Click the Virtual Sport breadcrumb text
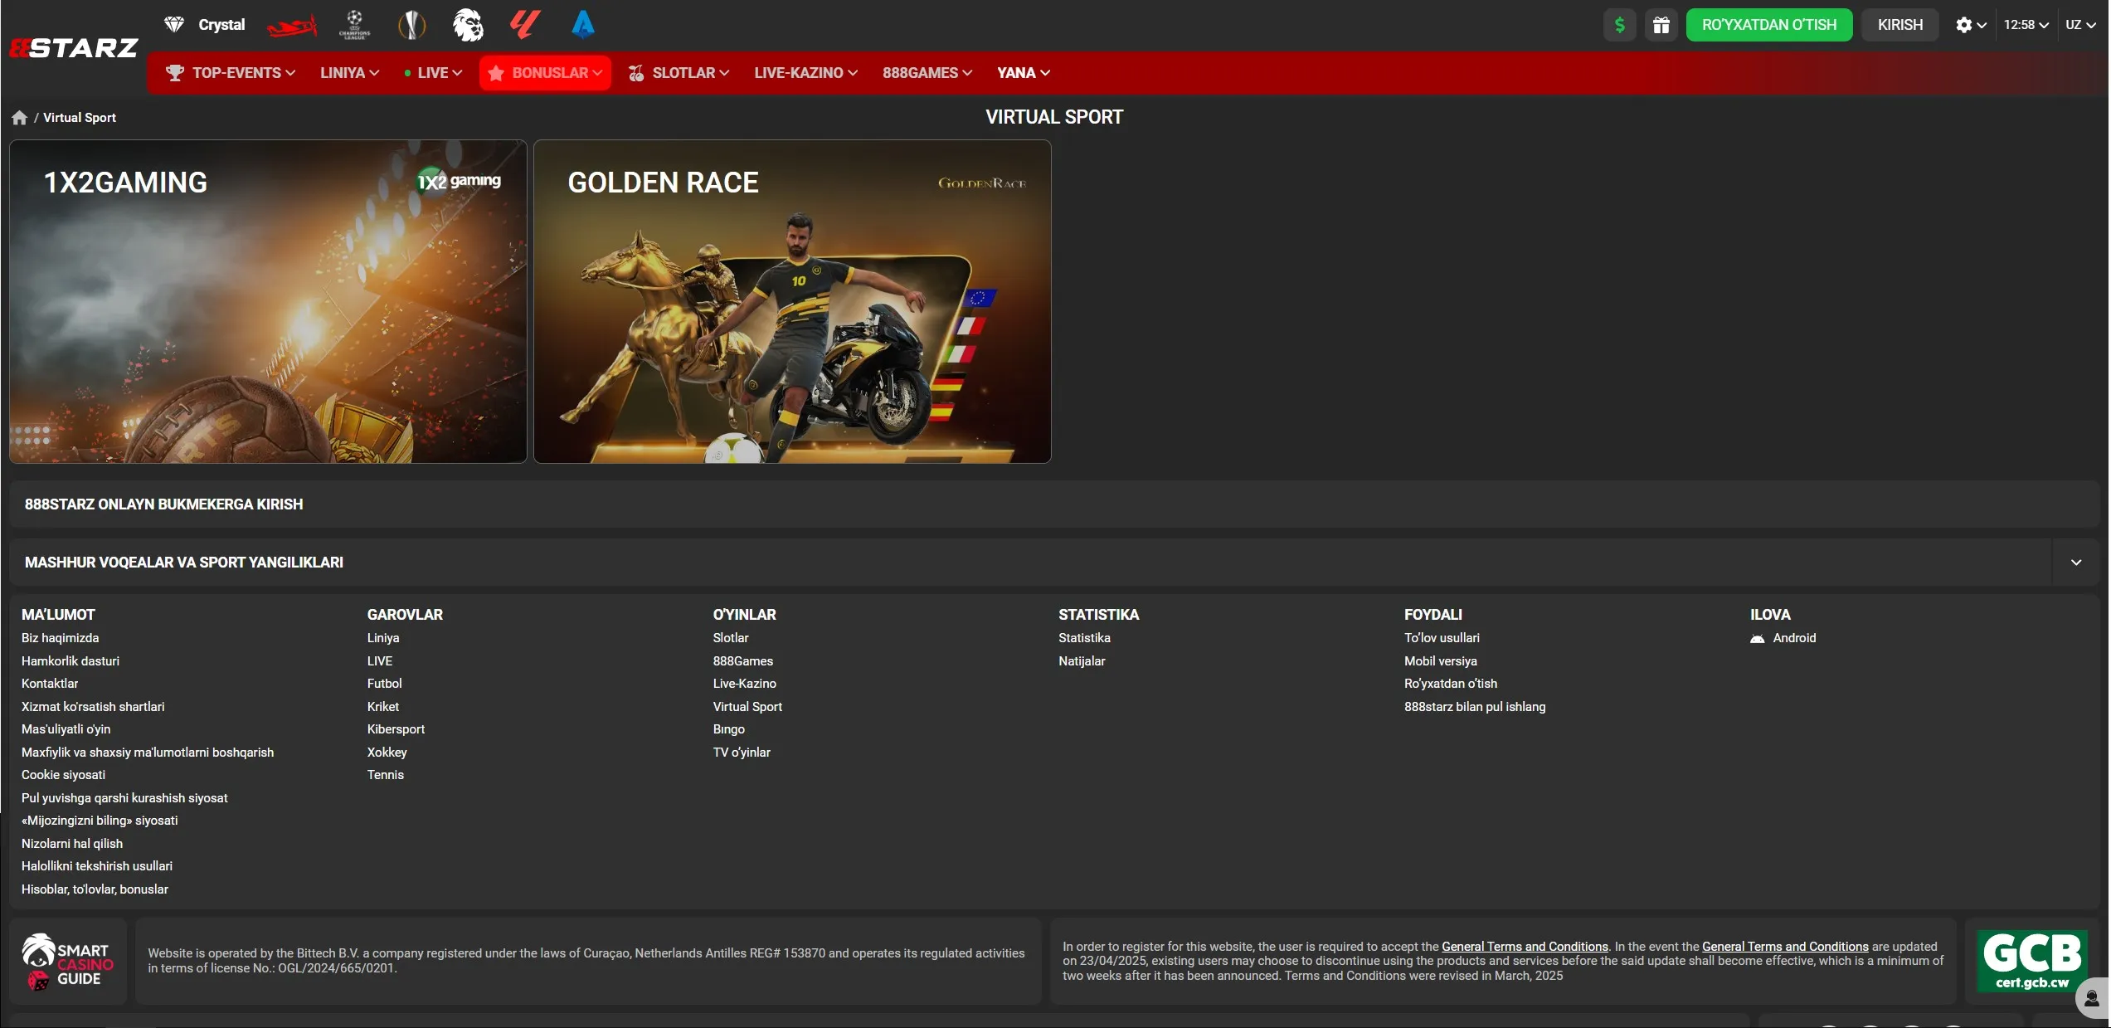The image size is (2111, 1028). 80,118
